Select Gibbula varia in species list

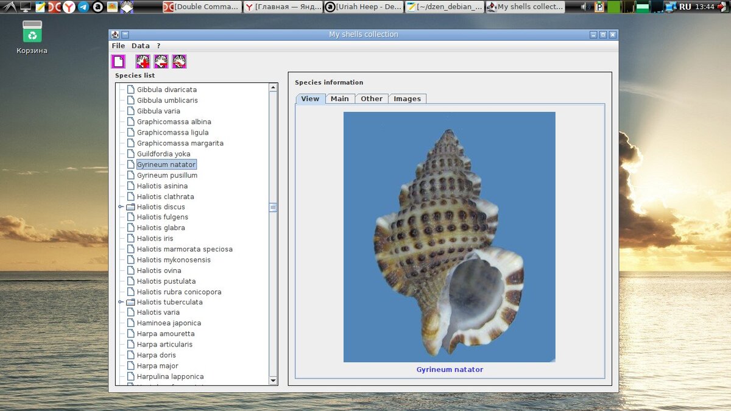[x=158, y=111]
